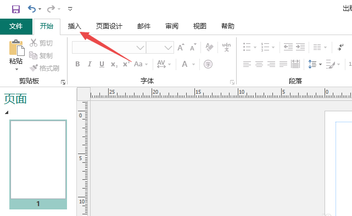Open the font name combo box
The height and width of the screenshot is (216, 352).
tap(109, 48)
